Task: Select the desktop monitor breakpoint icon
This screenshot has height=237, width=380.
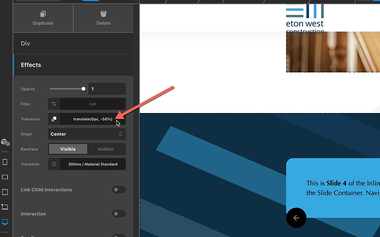Action: (6, 222)
